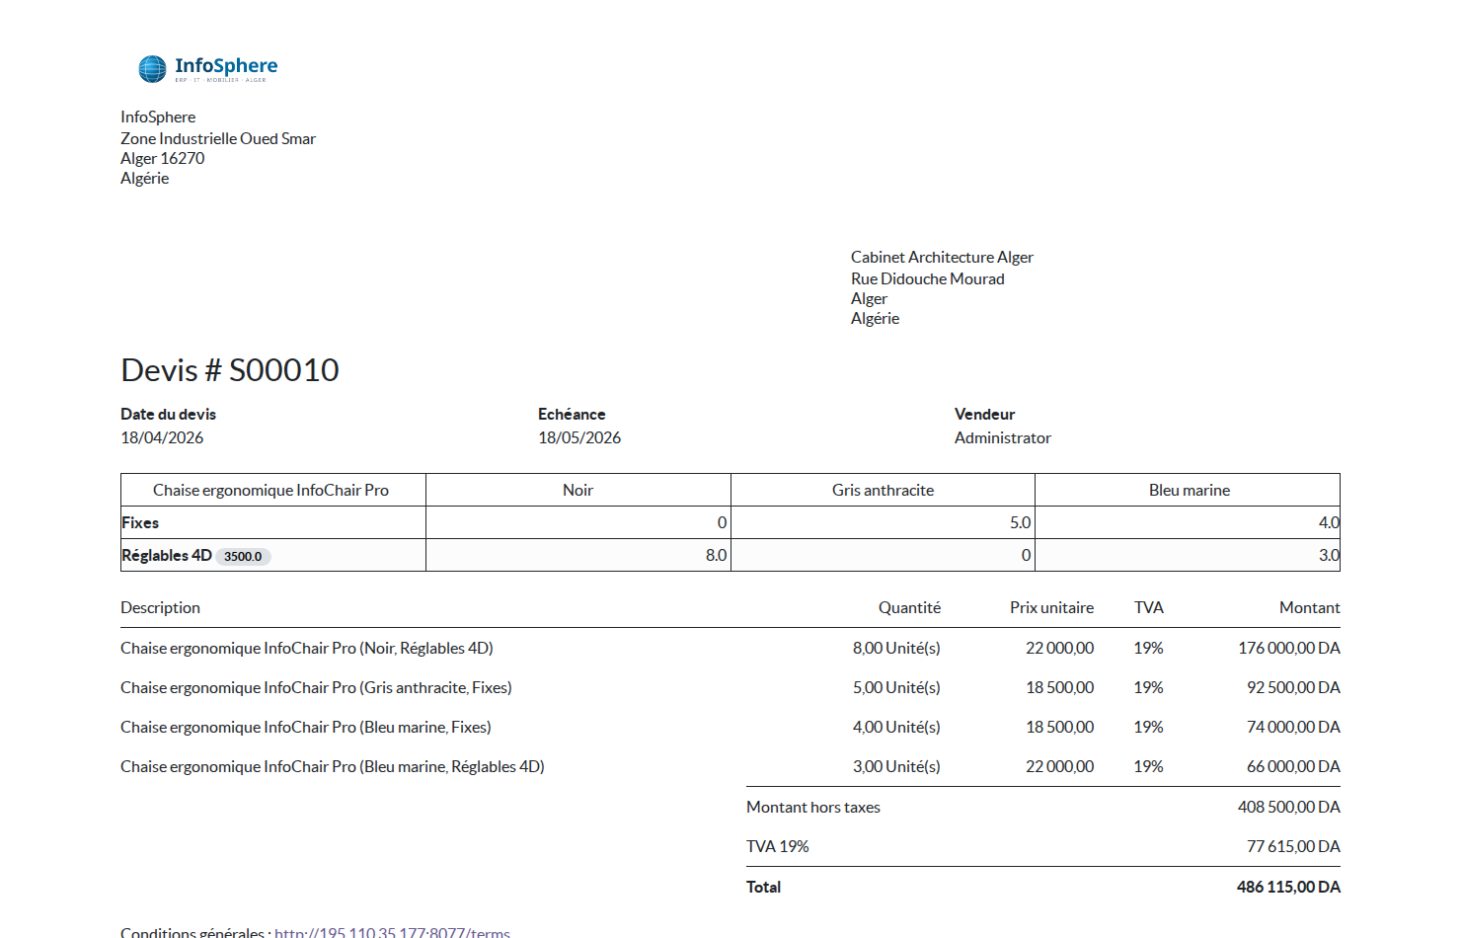Click the Gris anthracite column header

pyautogui.click(x=883, y=491)
